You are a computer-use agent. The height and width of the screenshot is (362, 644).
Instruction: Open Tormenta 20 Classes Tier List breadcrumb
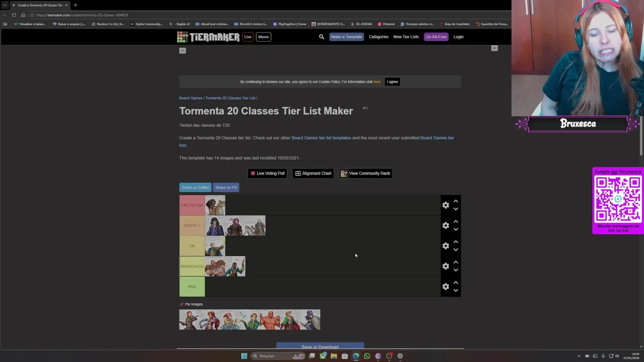[x=230, y=98]
